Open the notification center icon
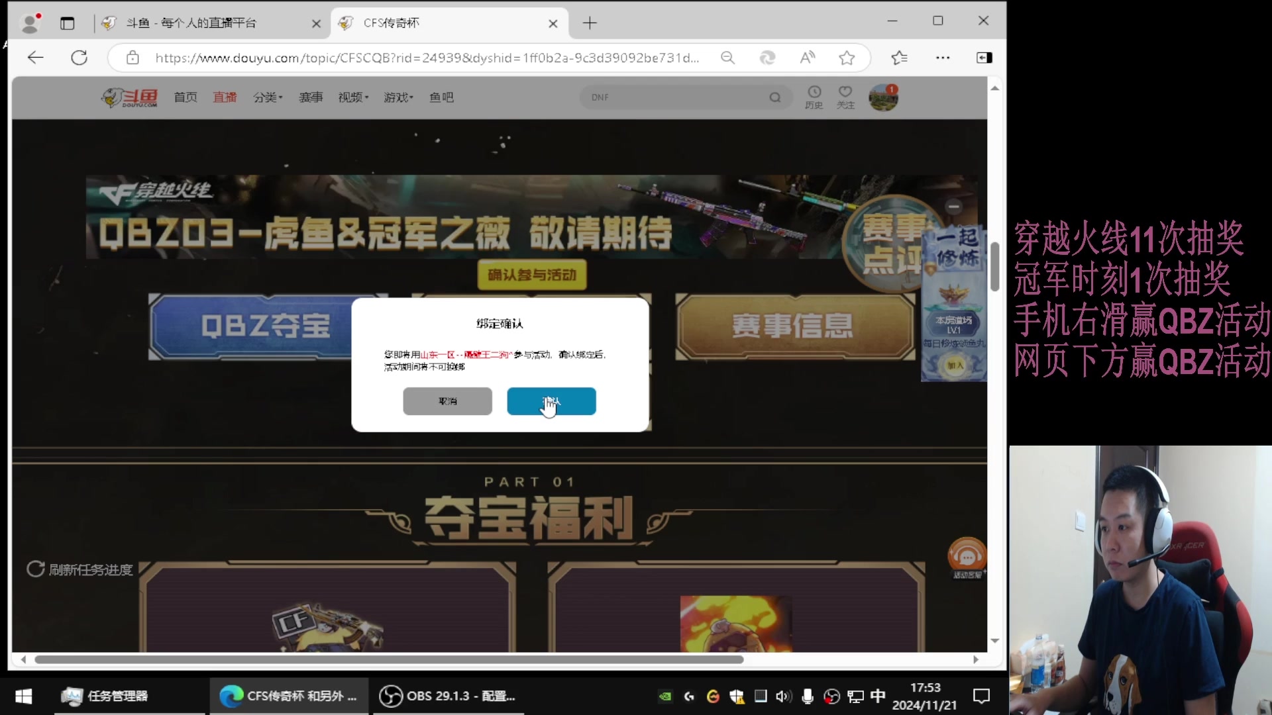Image resolution: width=1272 pixels, height=715 pixels. pyautogui.click(x=981, y=696)
